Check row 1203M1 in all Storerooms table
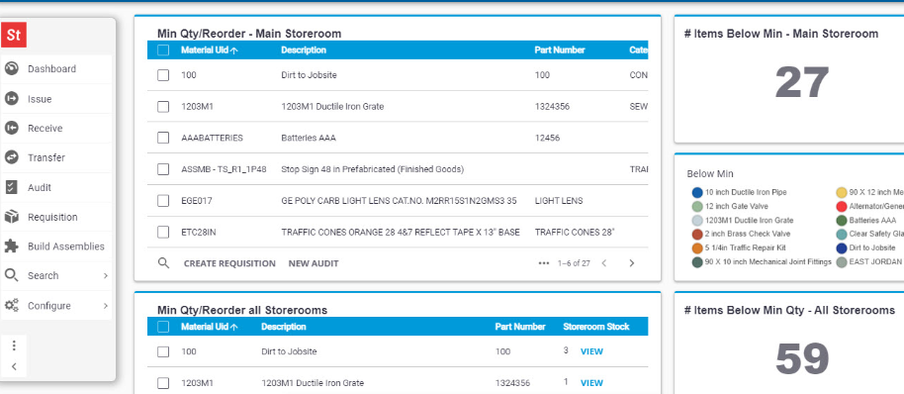The width and height of the screenshot is (904, 394). point(163,383)
